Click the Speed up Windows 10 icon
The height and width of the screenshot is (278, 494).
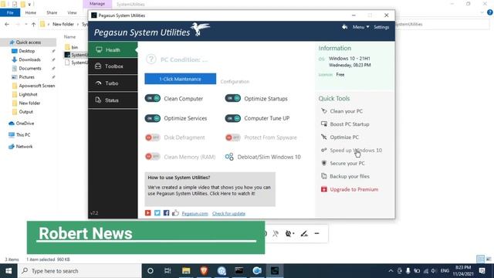(324, 150)
